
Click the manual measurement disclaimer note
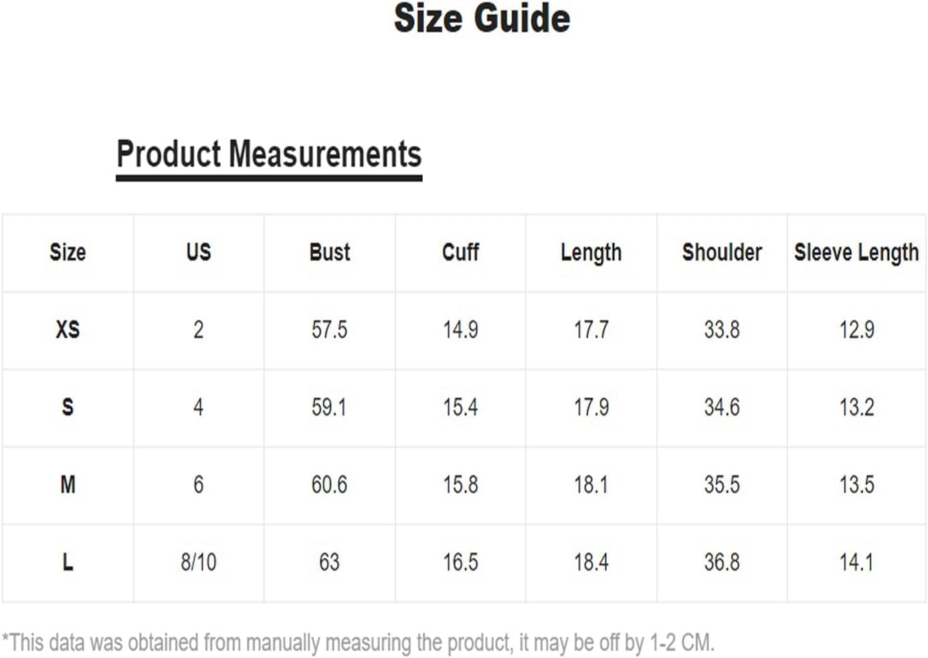359,643
